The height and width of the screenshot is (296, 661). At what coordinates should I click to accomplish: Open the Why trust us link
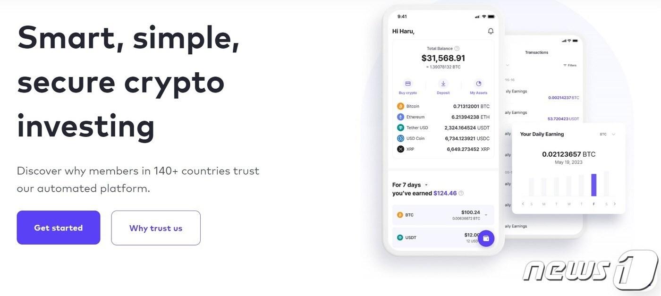pyautogui.click(x=156, y=228)
